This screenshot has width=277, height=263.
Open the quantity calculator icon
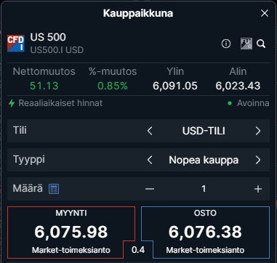[x=54, y=189]
